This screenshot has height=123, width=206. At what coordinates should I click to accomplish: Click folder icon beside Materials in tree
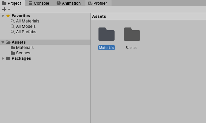[13, 48]
